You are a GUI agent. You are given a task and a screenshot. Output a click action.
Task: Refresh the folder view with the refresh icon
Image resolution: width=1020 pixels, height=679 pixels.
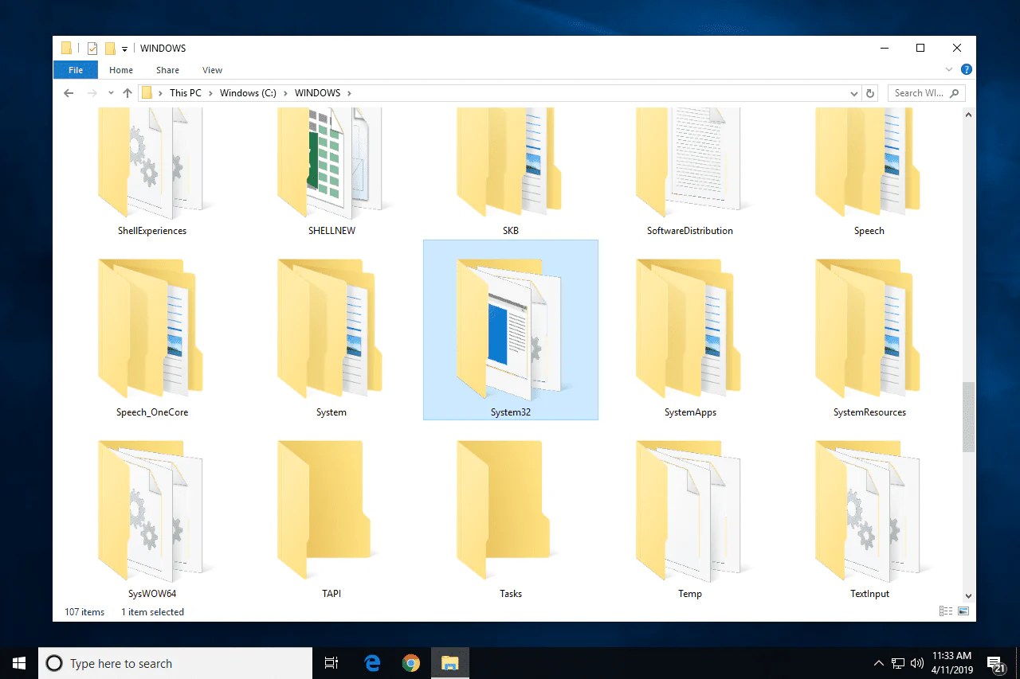tap(870, 92)
